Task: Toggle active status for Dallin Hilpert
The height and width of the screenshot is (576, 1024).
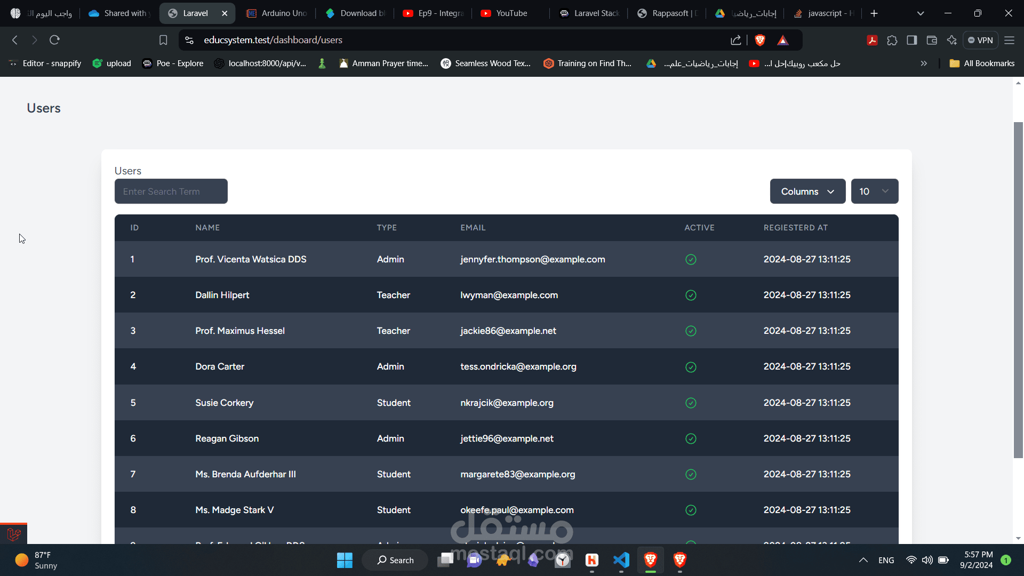Action: tap(691, 295)
